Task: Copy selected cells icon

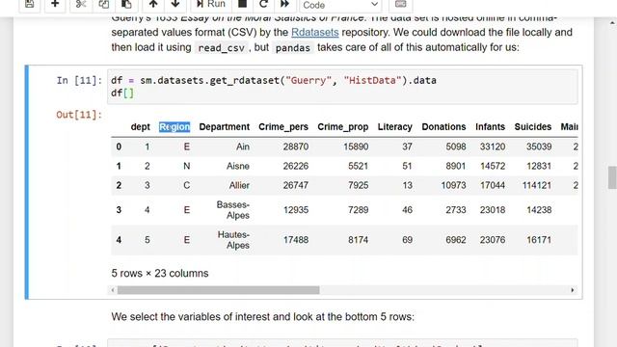Action: coord(103,4)
